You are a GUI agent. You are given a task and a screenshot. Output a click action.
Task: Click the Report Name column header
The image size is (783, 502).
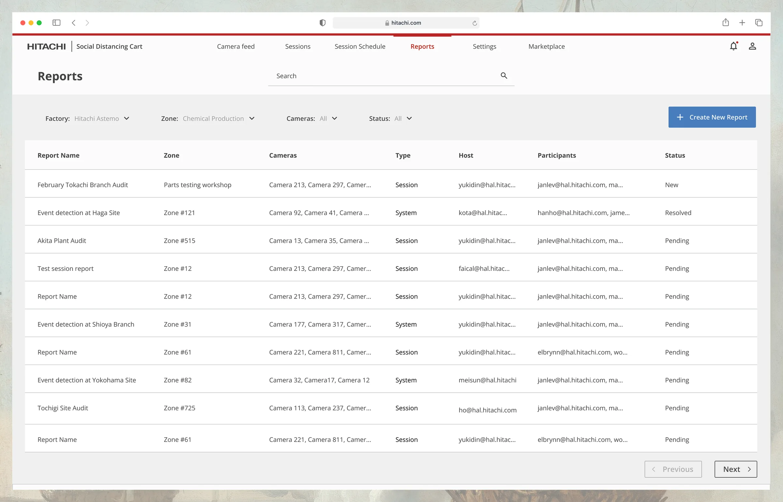[58, 155]
